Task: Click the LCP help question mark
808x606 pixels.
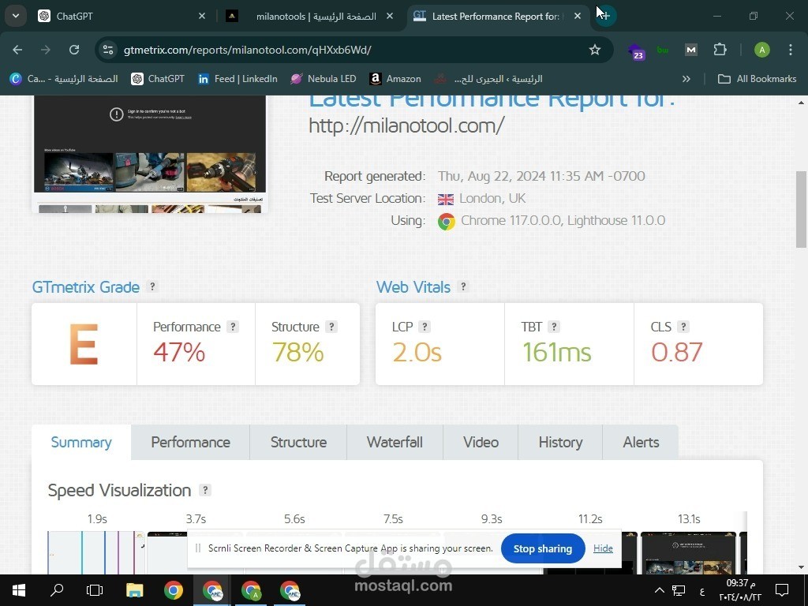Action: [425, 327]
